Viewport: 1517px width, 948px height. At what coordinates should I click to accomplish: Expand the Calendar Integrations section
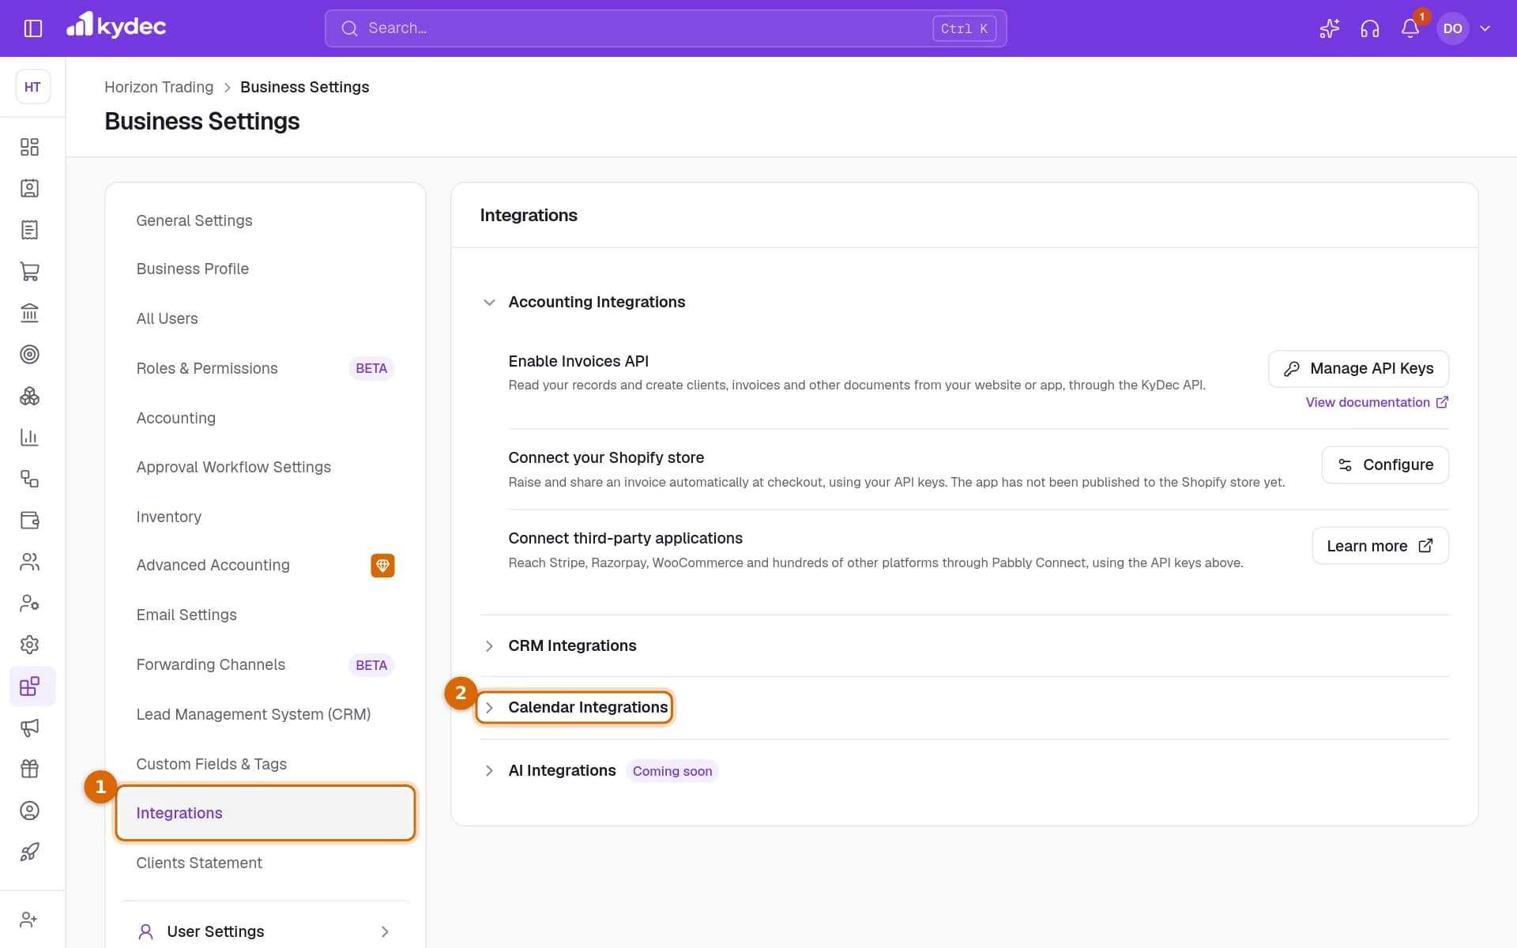pos(574,707)
